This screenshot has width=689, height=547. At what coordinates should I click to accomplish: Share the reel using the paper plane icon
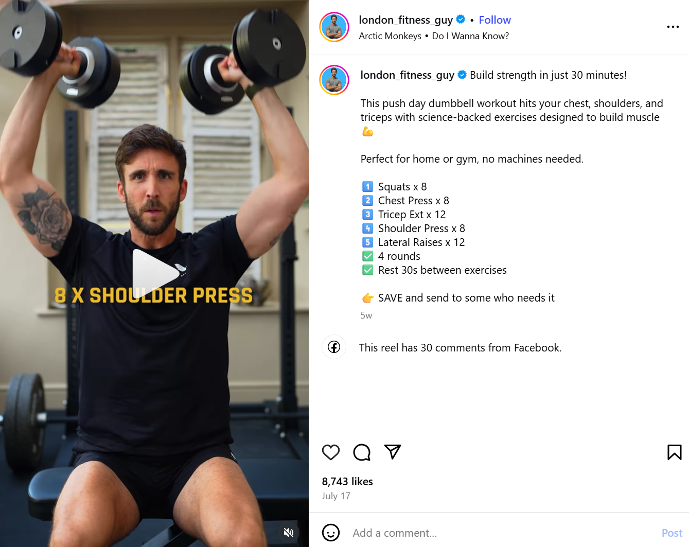tap(393, 452)
